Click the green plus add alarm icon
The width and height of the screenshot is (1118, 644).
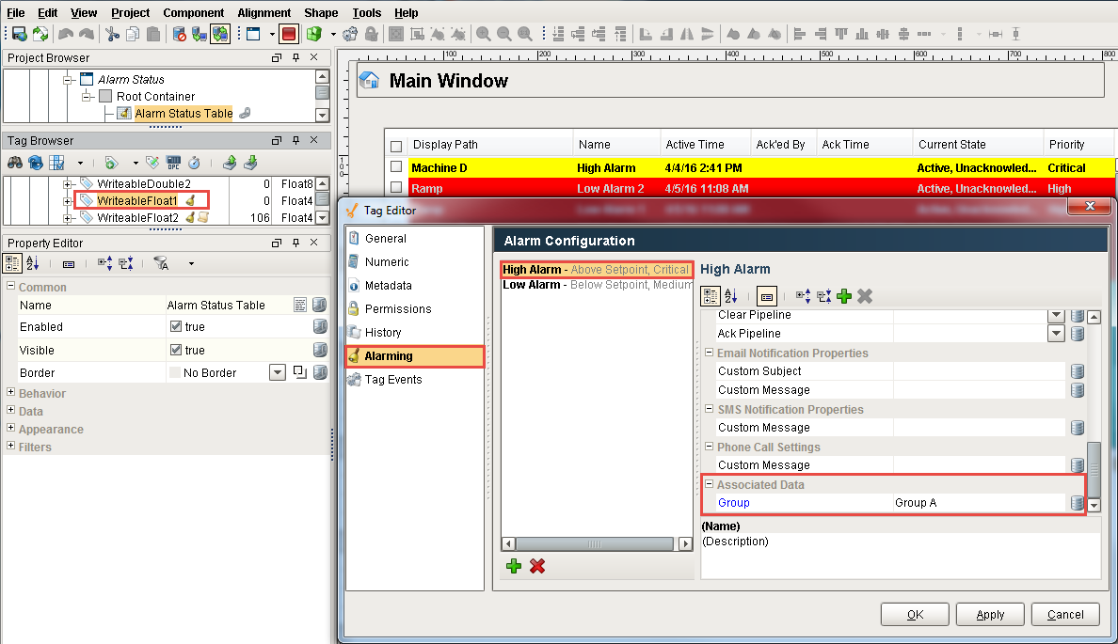tap(514, 566)
